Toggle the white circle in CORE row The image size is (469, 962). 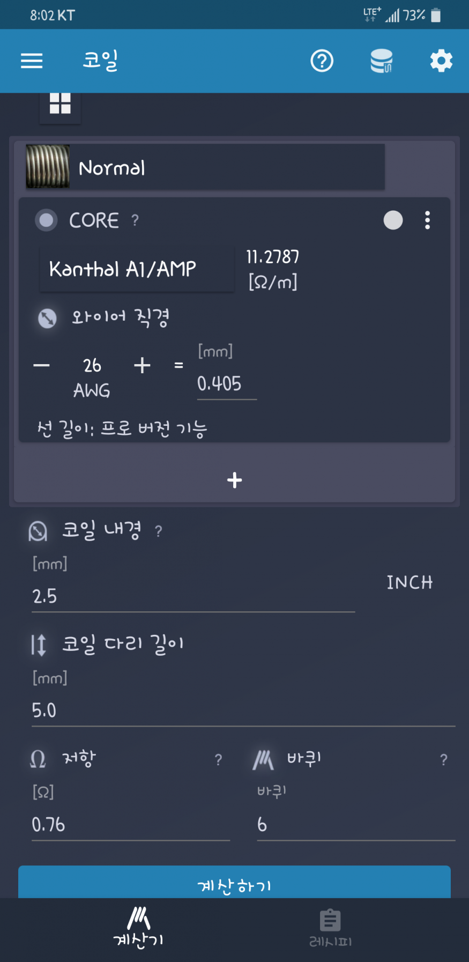coord(393,220)
